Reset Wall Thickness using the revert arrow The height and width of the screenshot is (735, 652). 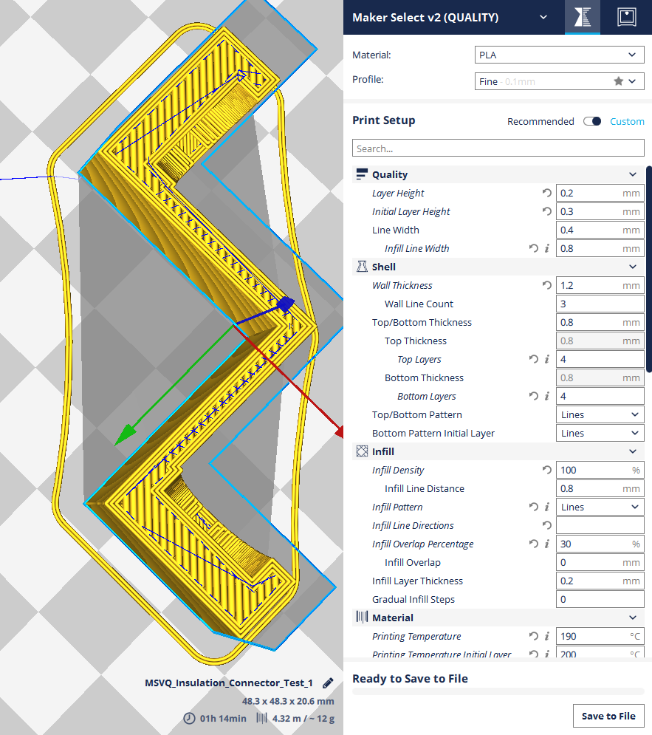(546, 285)
